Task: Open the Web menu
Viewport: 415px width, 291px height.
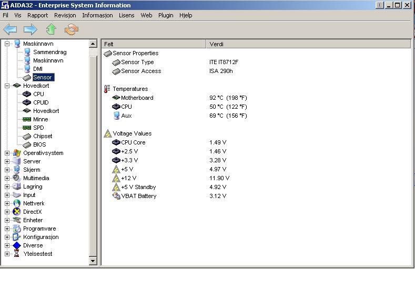Action: [146, 15]
